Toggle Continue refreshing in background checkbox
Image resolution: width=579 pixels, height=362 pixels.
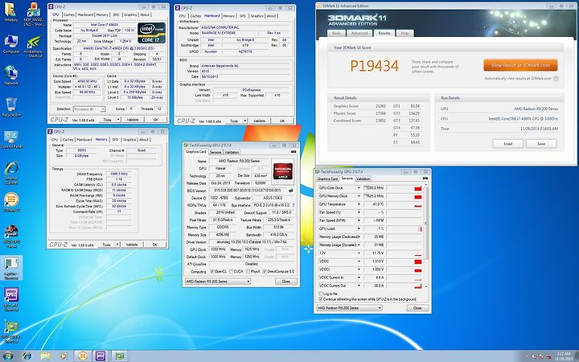(320, 299)
